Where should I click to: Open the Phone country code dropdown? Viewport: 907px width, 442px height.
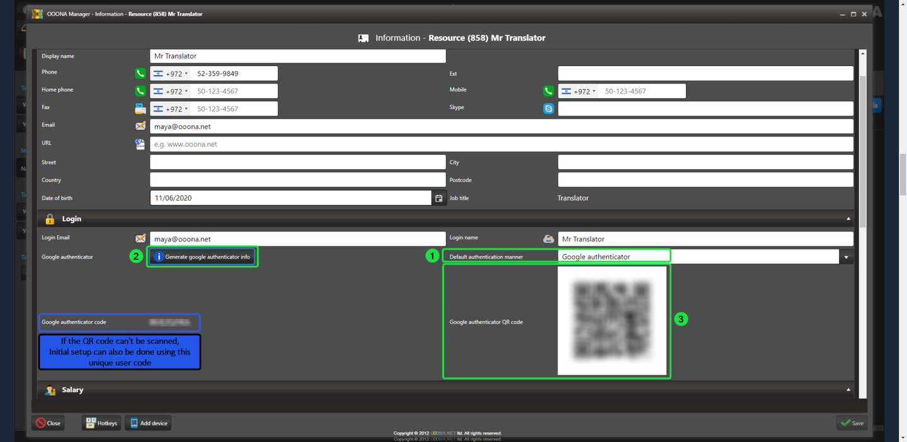171,74
